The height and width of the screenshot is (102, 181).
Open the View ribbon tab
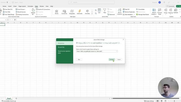47,6
